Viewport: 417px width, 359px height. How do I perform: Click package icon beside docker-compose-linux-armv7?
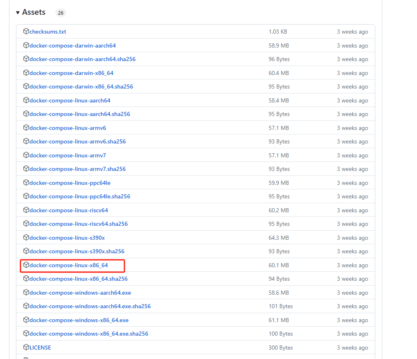click(26, 155)
